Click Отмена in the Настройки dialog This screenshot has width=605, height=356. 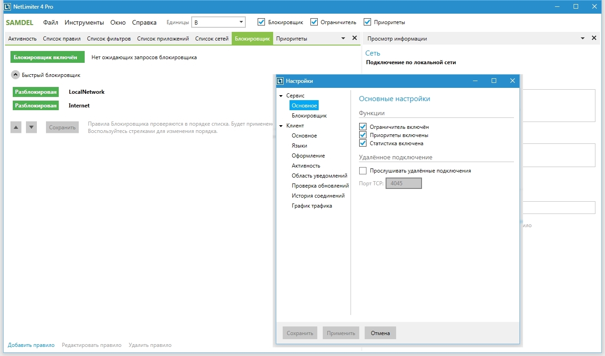click(380, 333)
